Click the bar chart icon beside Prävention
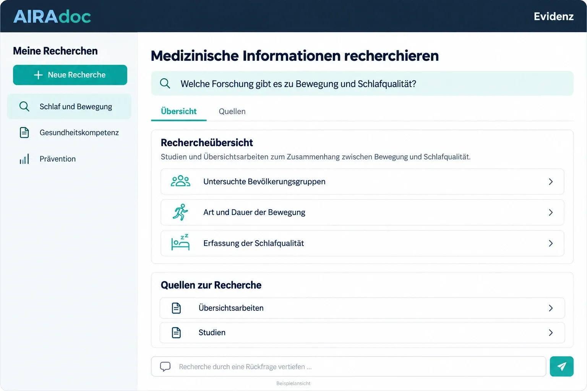Image resolution: width=587 pixels, height=391 pixels. [x=24, y=159]
